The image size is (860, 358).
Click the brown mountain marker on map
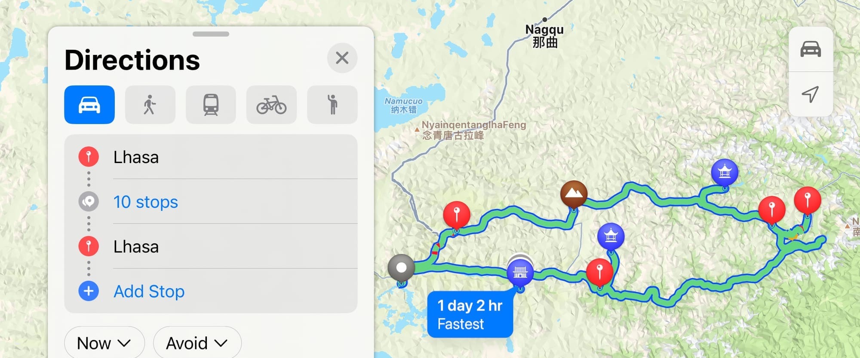point(574,194)
